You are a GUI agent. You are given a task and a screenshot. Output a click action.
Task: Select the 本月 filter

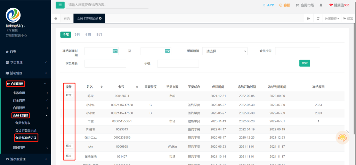pos(99,35)
